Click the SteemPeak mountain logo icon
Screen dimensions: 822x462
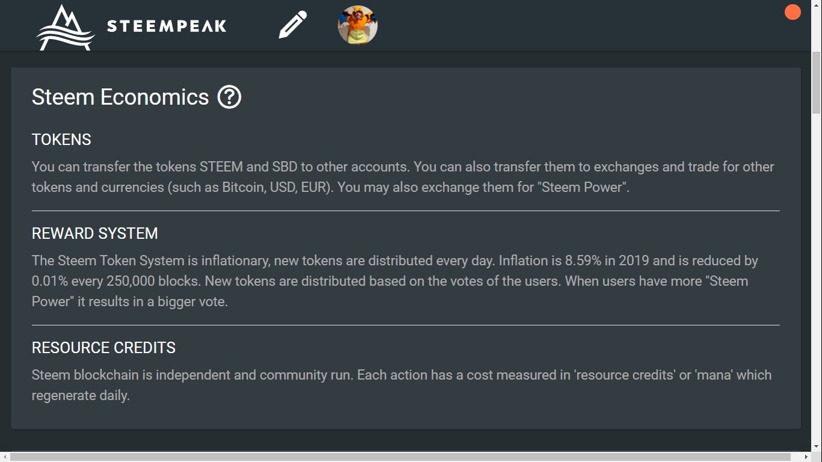click(66, 27)
